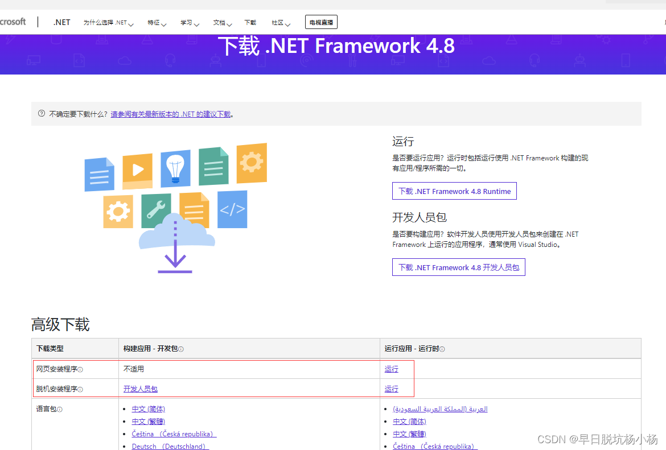666x450 pixels.
Task: Click the 高级下载 heading
Action: (x=60, y=325)
